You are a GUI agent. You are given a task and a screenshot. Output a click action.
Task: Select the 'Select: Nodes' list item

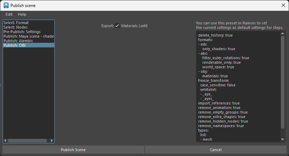tap(15, 27)
